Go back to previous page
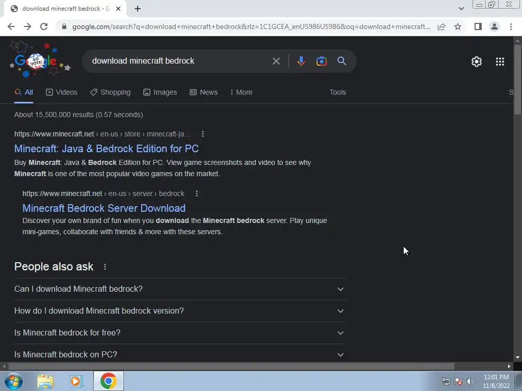The height and width of the screenshot is (391, 522). tap(11, 26)
